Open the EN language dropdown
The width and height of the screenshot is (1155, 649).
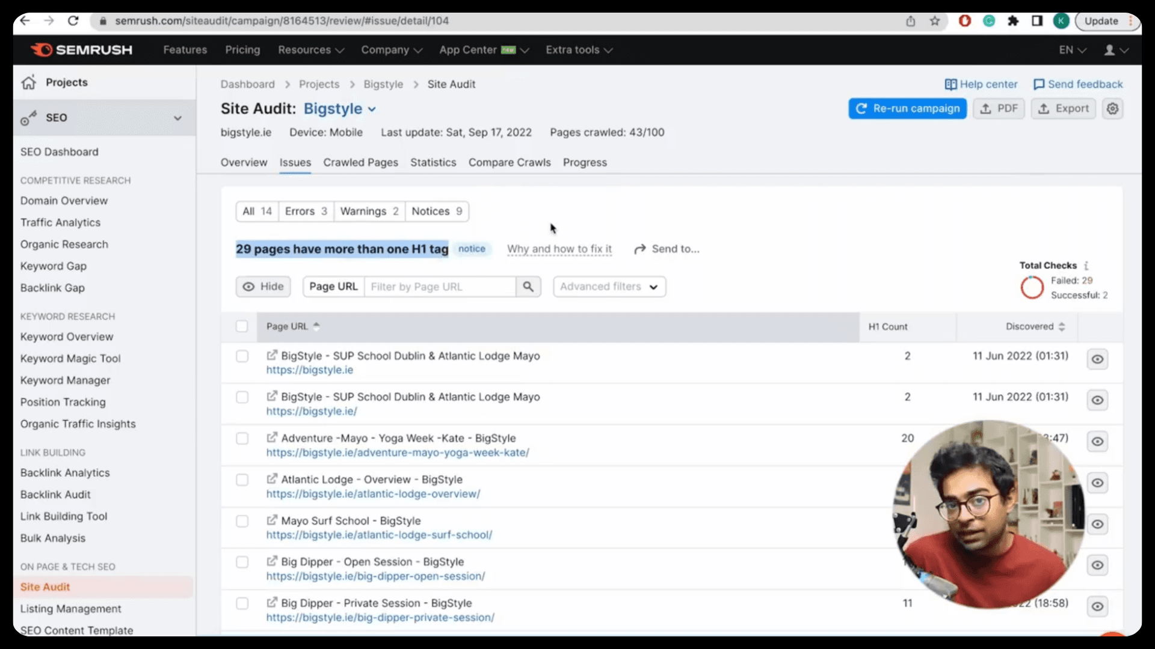point(1073,50)
